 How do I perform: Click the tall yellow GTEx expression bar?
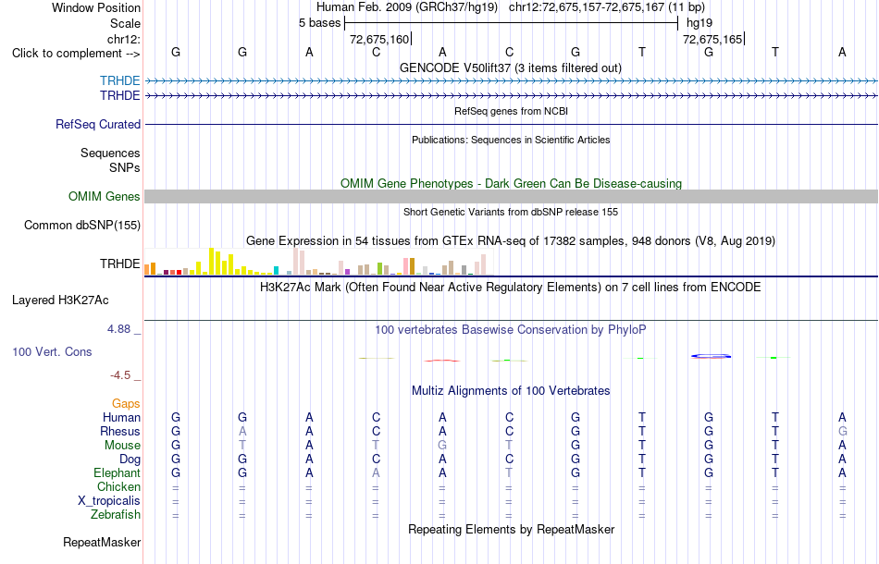[x=211, y=261]
